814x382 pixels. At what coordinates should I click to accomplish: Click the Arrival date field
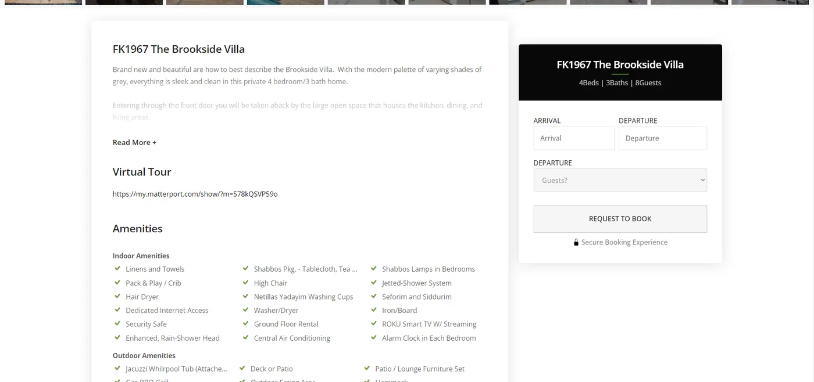(x=574, y=138)
